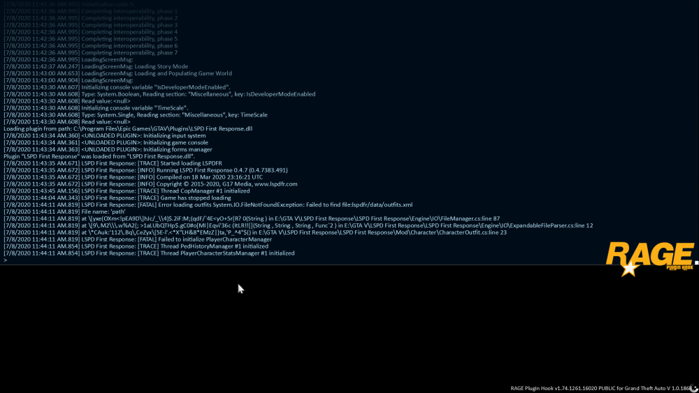Select the 'key: IsDeveloperModeEnabled' log line
This screenshot has height=393, width=699.
click(159, 94)
